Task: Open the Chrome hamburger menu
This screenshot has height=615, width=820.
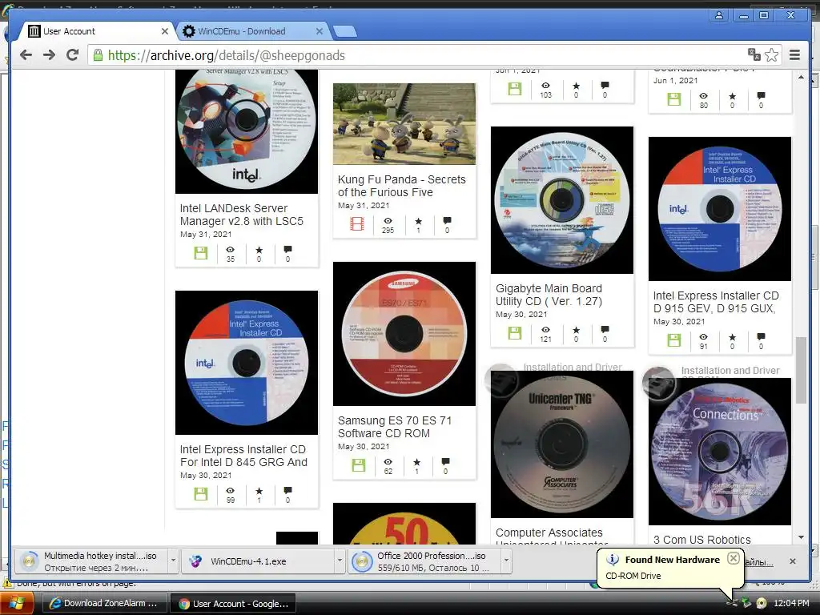Action: [794, 55]
